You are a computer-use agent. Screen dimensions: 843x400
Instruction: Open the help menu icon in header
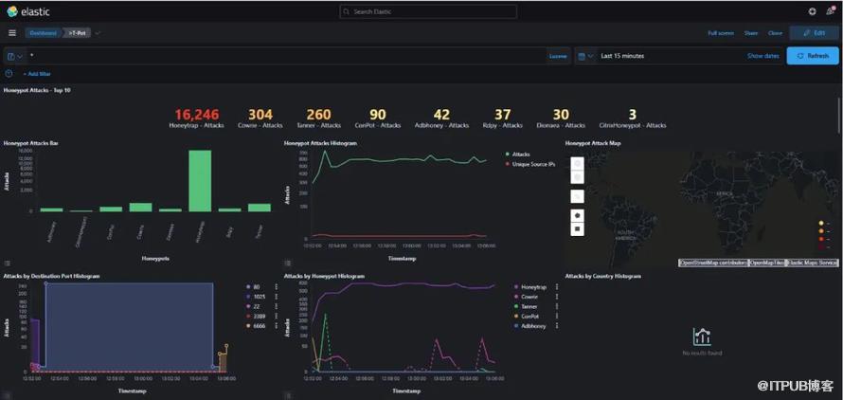coord(812,11)
